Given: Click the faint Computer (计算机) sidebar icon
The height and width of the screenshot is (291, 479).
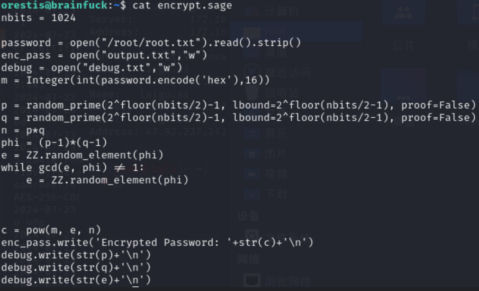Looking at the screenshot, I should [x=253, y=11].
